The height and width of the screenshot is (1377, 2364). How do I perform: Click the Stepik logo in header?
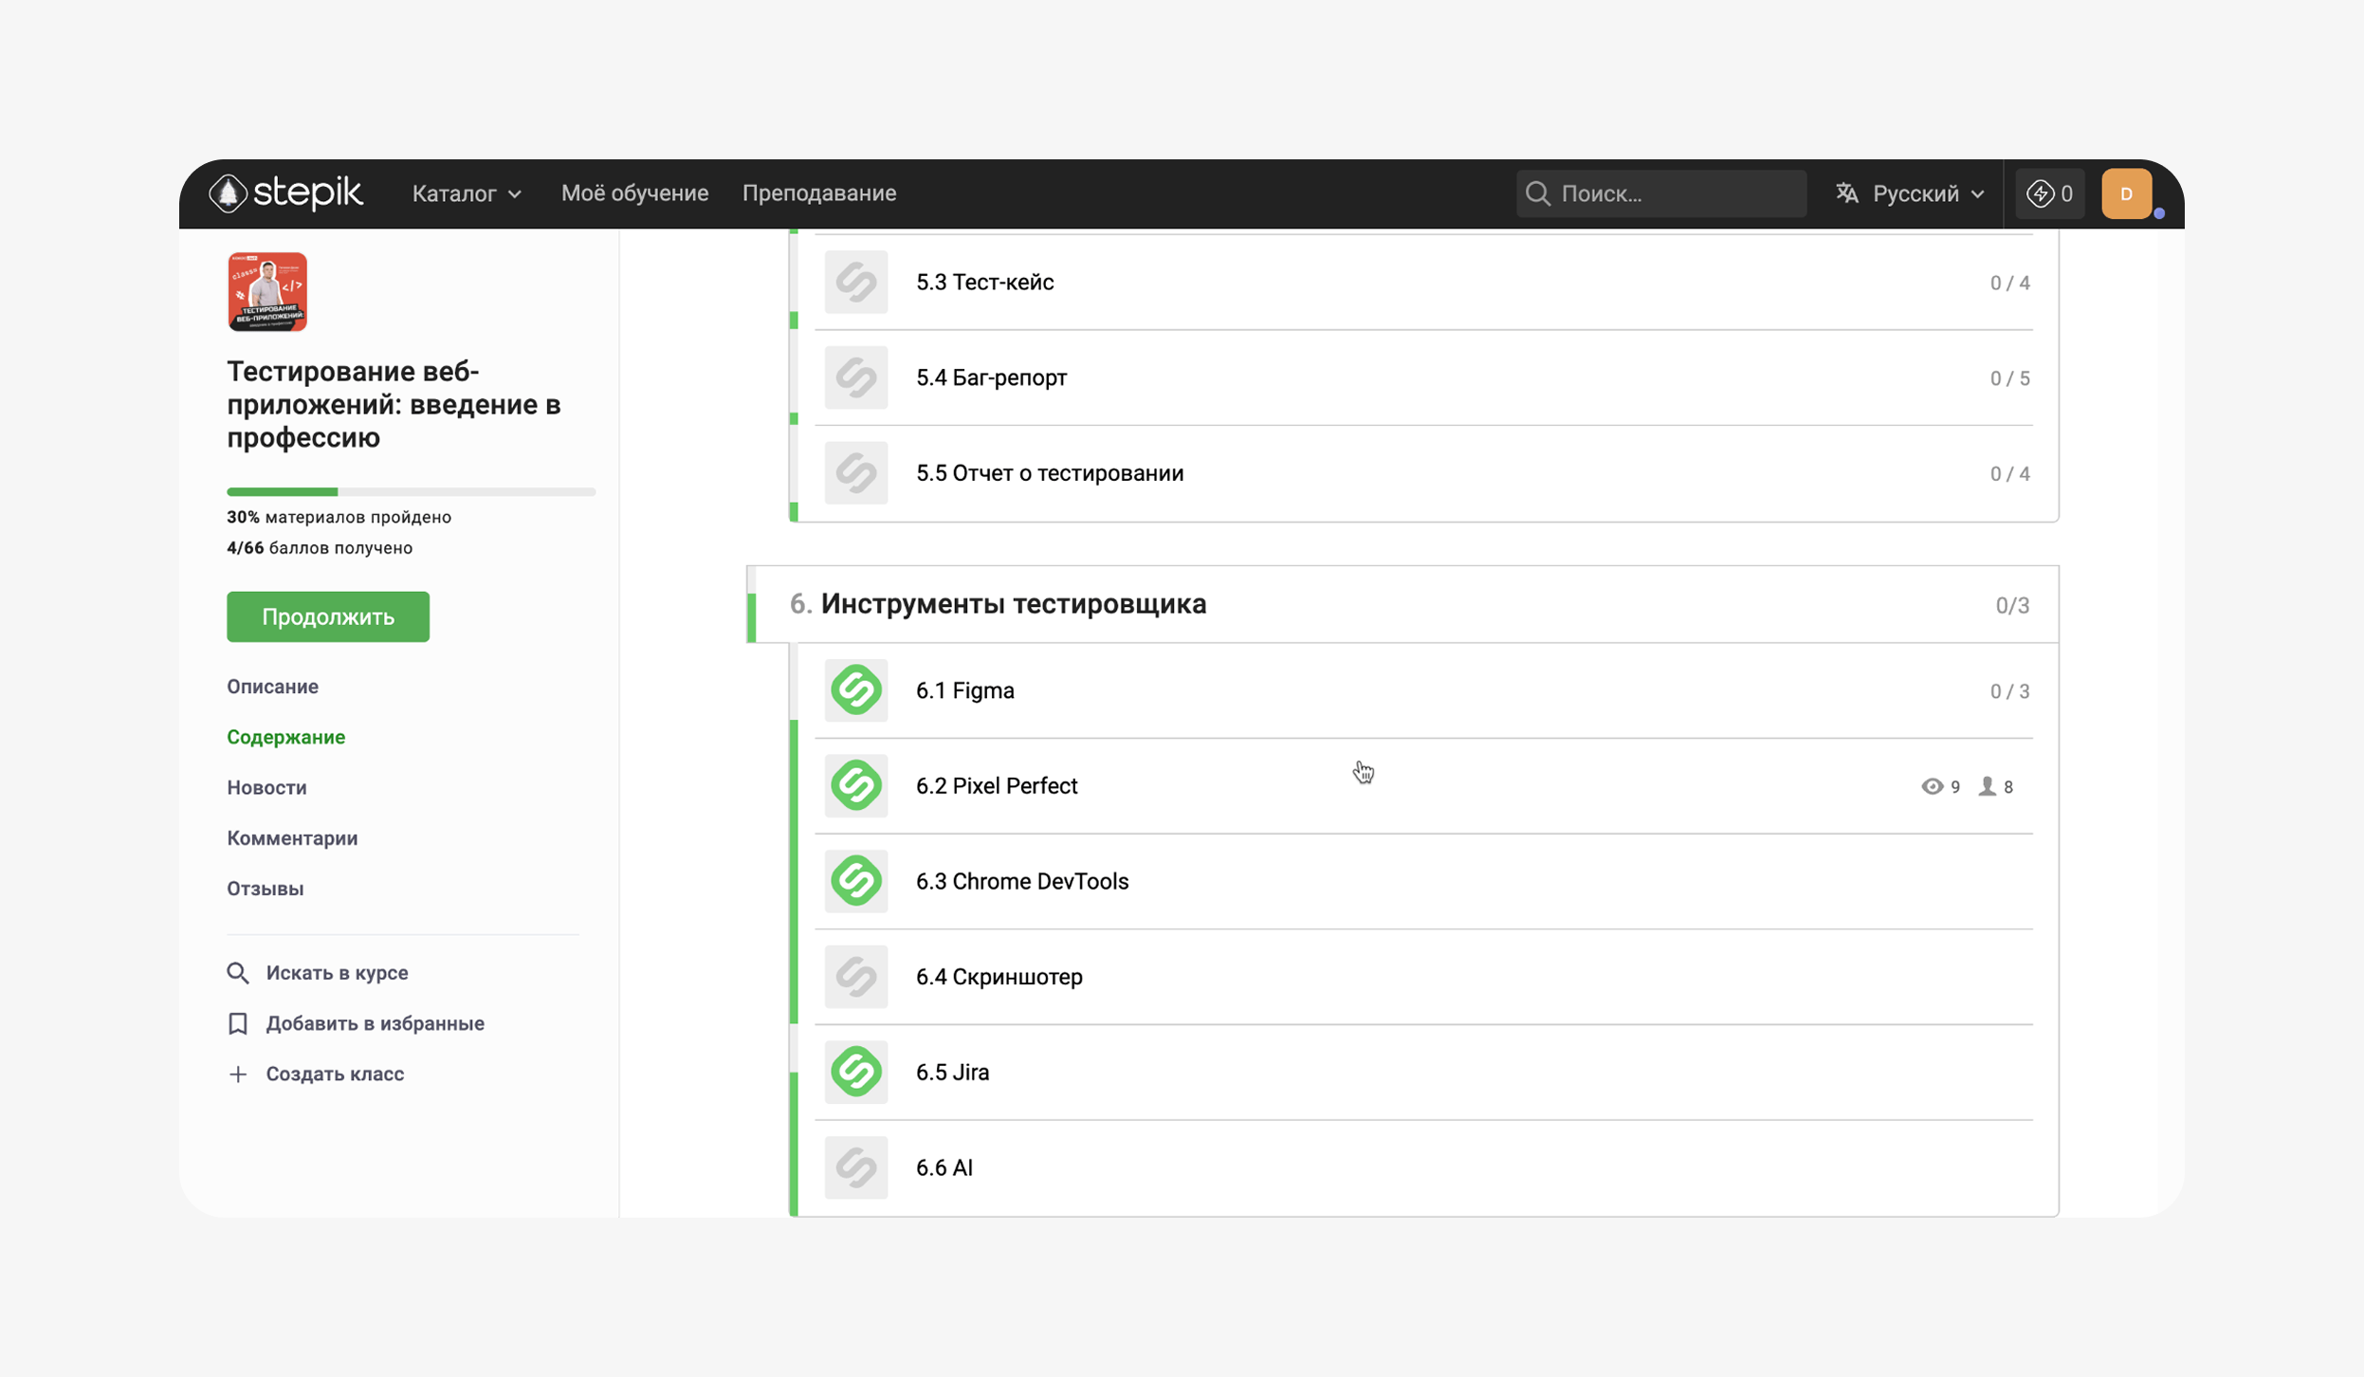coord(285,193)
